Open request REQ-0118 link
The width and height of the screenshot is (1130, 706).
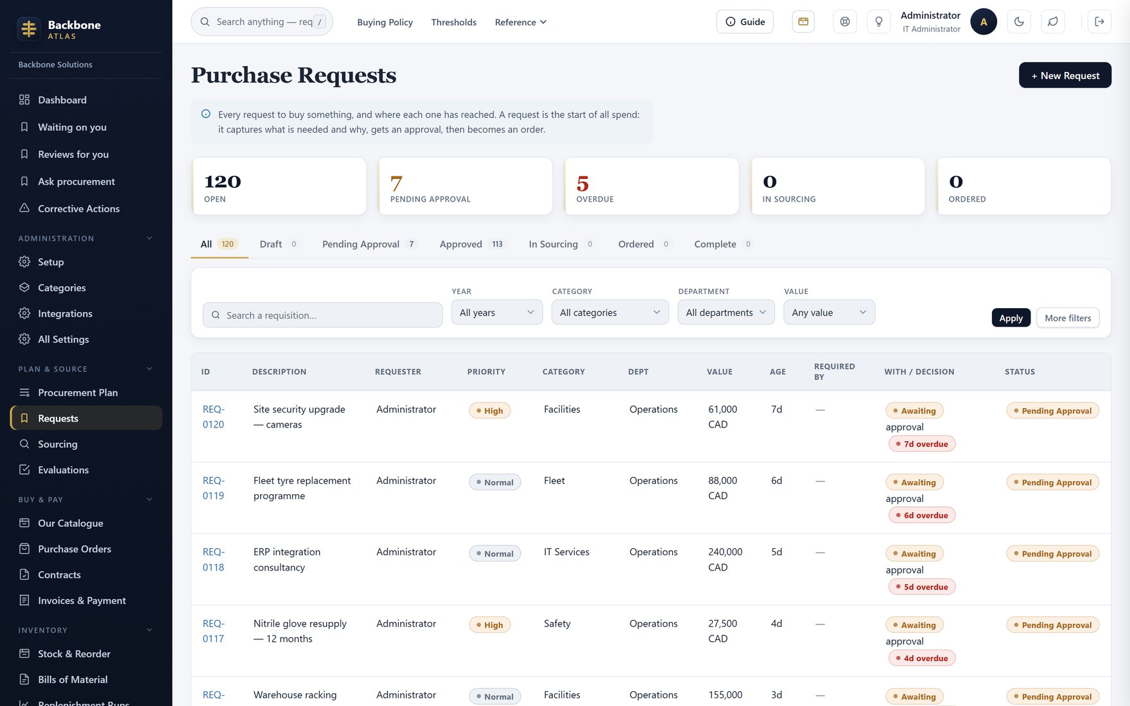coord(214,560)
